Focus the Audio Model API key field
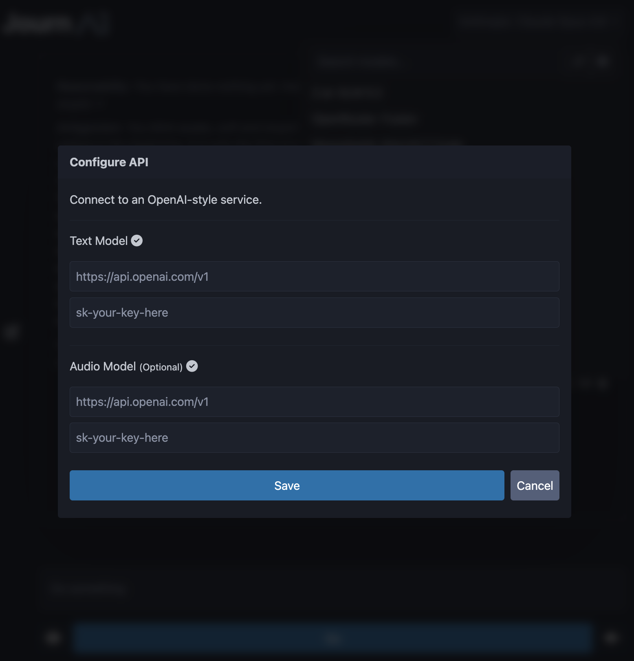This screenshot has width=634, height=661. 315,438
